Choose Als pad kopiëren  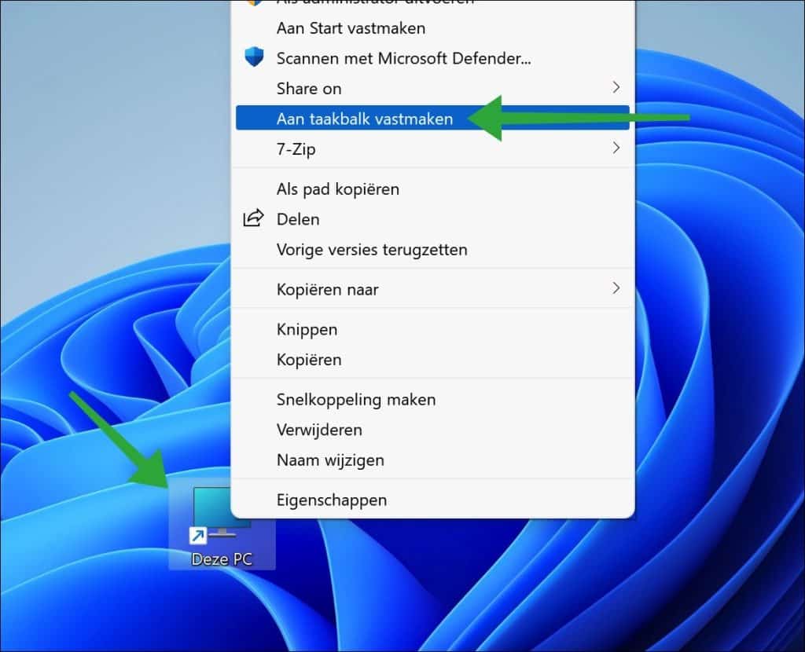point(336,189)
